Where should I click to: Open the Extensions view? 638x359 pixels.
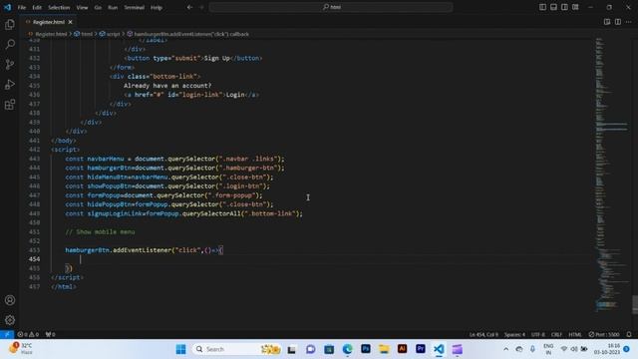point(10,105)
